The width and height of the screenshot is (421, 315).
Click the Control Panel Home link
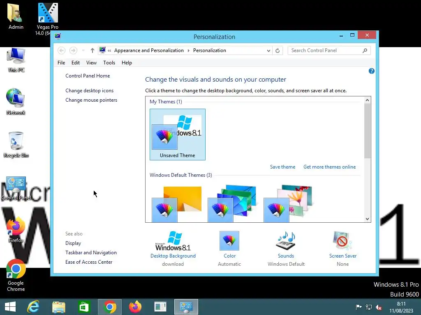coord(88,76)
